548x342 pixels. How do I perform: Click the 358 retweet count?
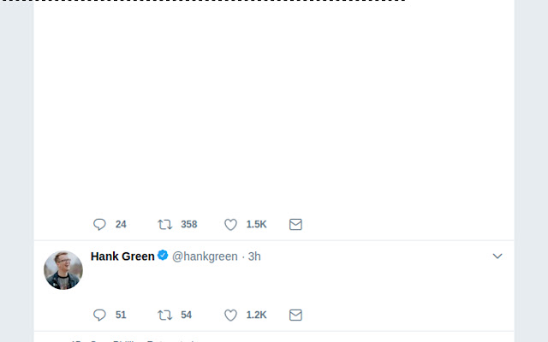tap(189, 224)
